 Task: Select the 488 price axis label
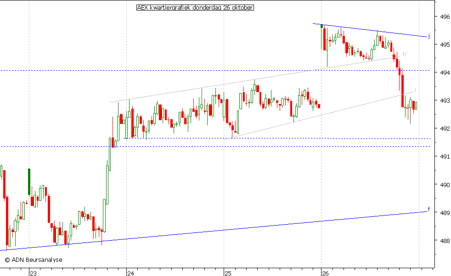click(x=445, y=241)
